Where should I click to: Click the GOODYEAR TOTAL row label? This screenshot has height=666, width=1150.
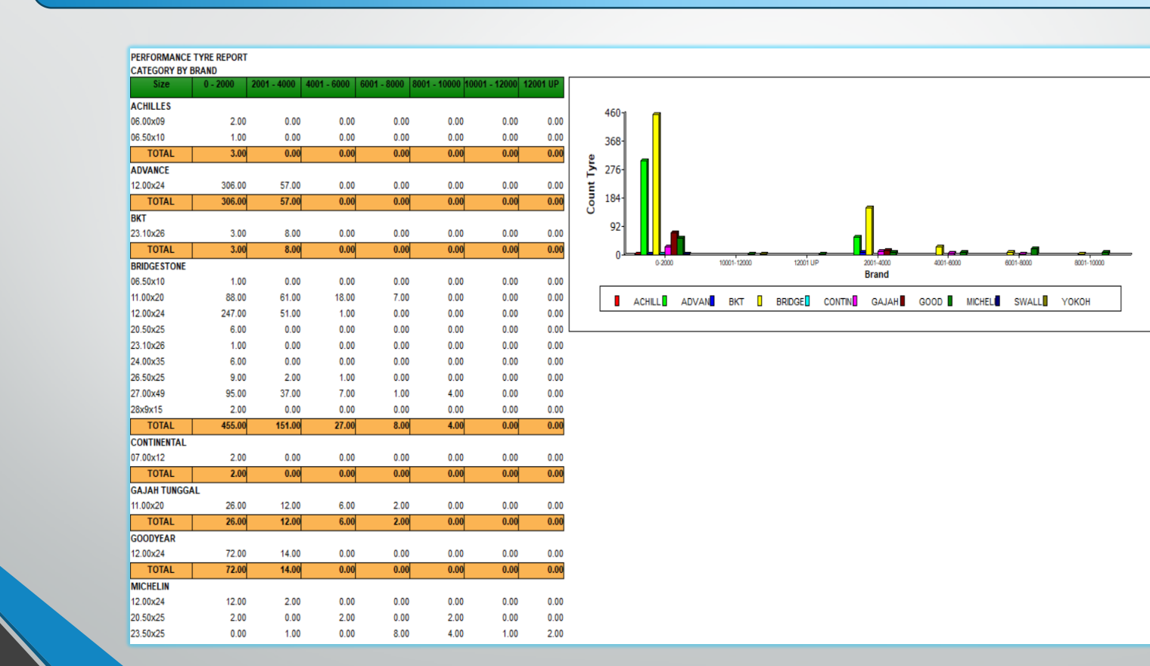[160, 570]
